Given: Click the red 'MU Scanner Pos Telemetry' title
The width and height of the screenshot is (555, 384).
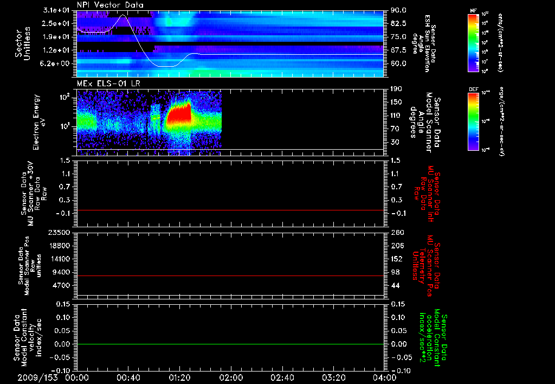Looking at the screenshot, I should pos(426,266).
